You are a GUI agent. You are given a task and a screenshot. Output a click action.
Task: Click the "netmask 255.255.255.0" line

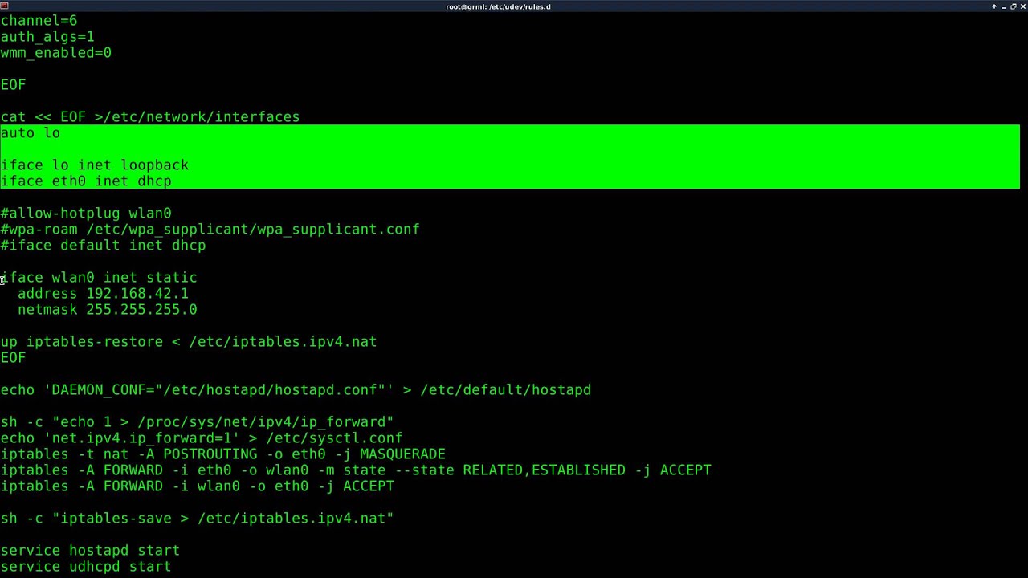point(107,310)
